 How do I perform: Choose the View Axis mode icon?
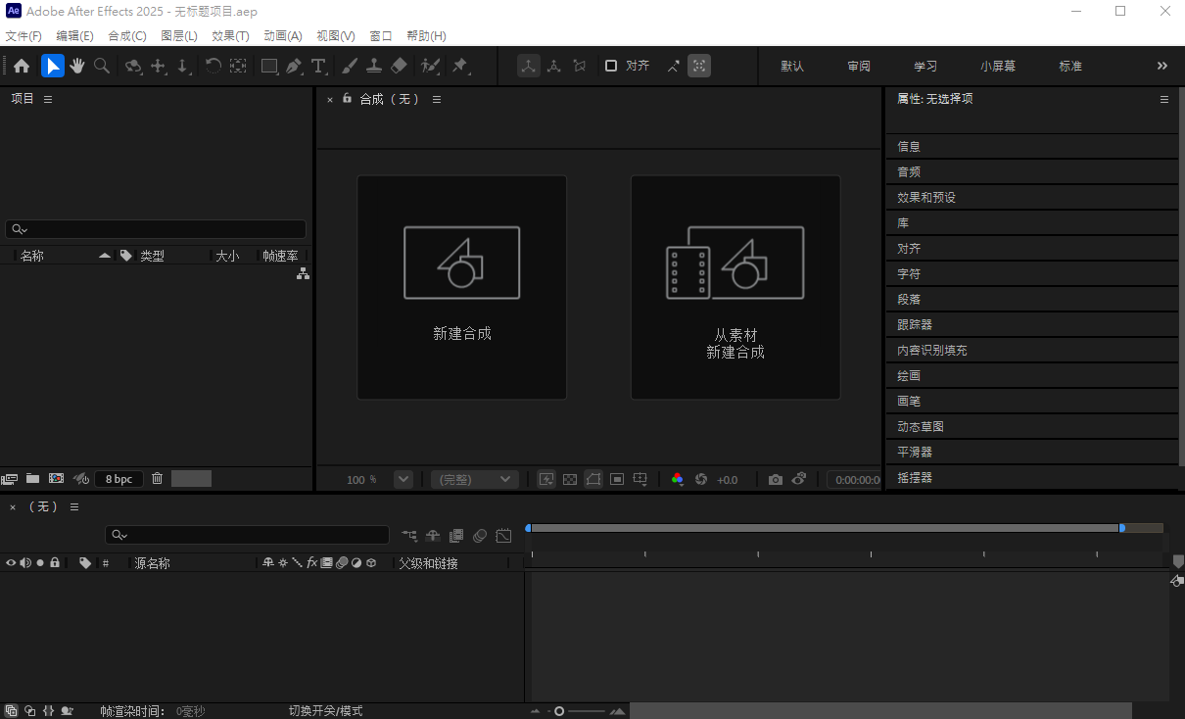[x=580, y=66]
